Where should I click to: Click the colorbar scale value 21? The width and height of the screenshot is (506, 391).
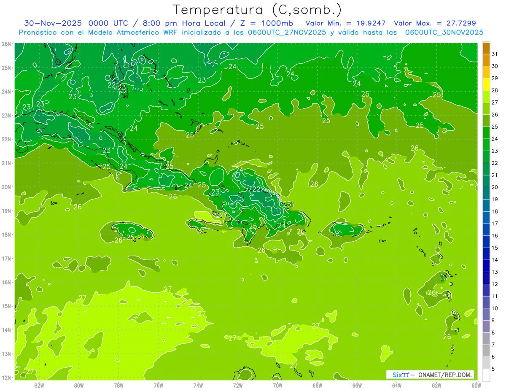point(495,175)
